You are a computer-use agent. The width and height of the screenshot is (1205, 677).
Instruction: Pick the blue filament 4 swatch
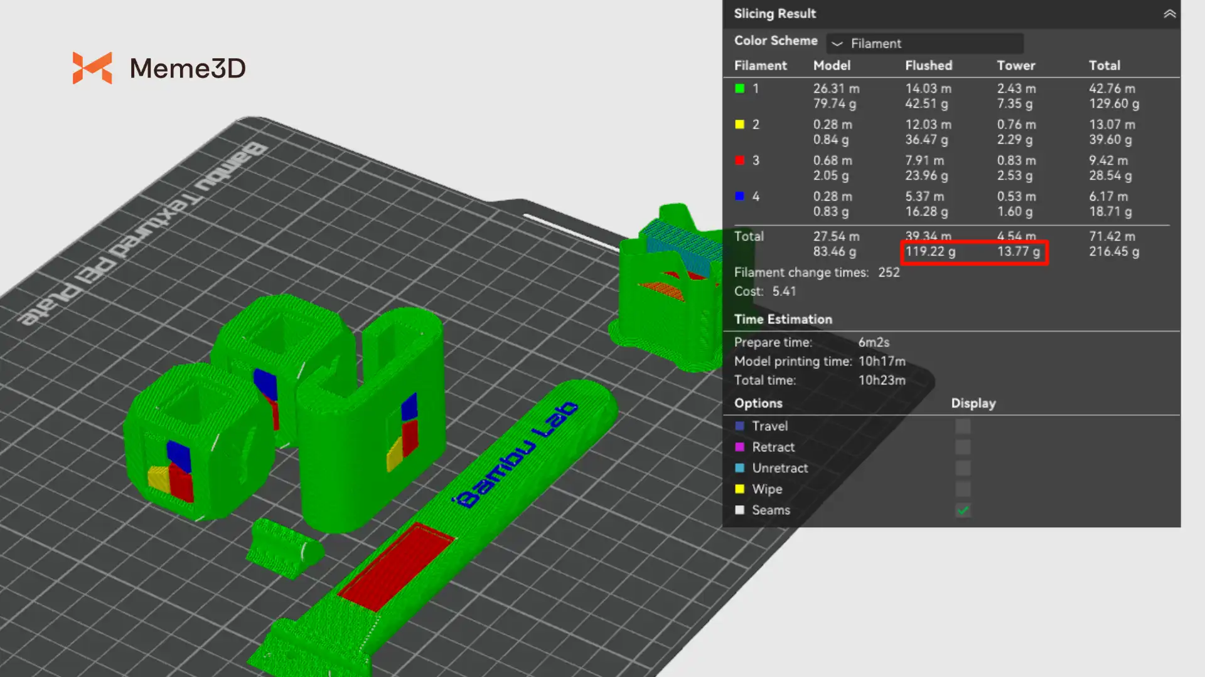[x=740, y=196]
